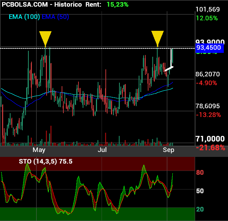Click the May label on the time axis
228x221 pixels.
(39, 150)
